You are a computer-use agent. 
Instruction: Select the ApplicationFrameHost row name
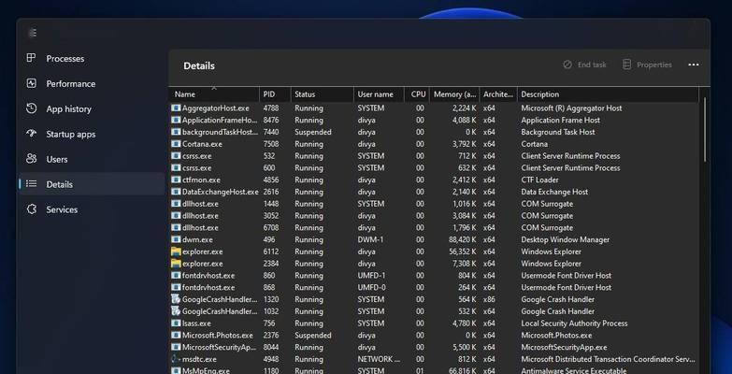[x=220, y=120]
